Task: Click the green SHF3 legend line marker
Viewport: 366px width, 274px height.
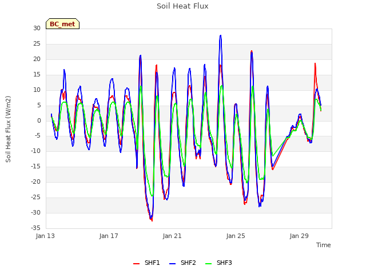Action: (x=208, y=264)
